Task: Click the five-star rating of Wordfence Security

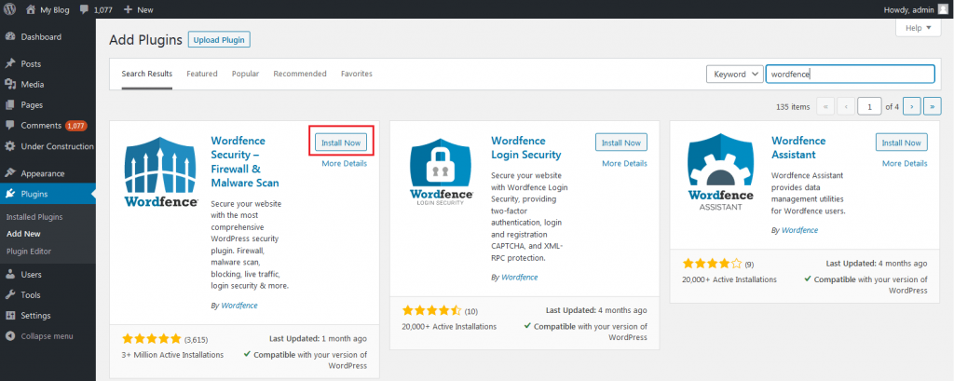Action: pos(152,338)
